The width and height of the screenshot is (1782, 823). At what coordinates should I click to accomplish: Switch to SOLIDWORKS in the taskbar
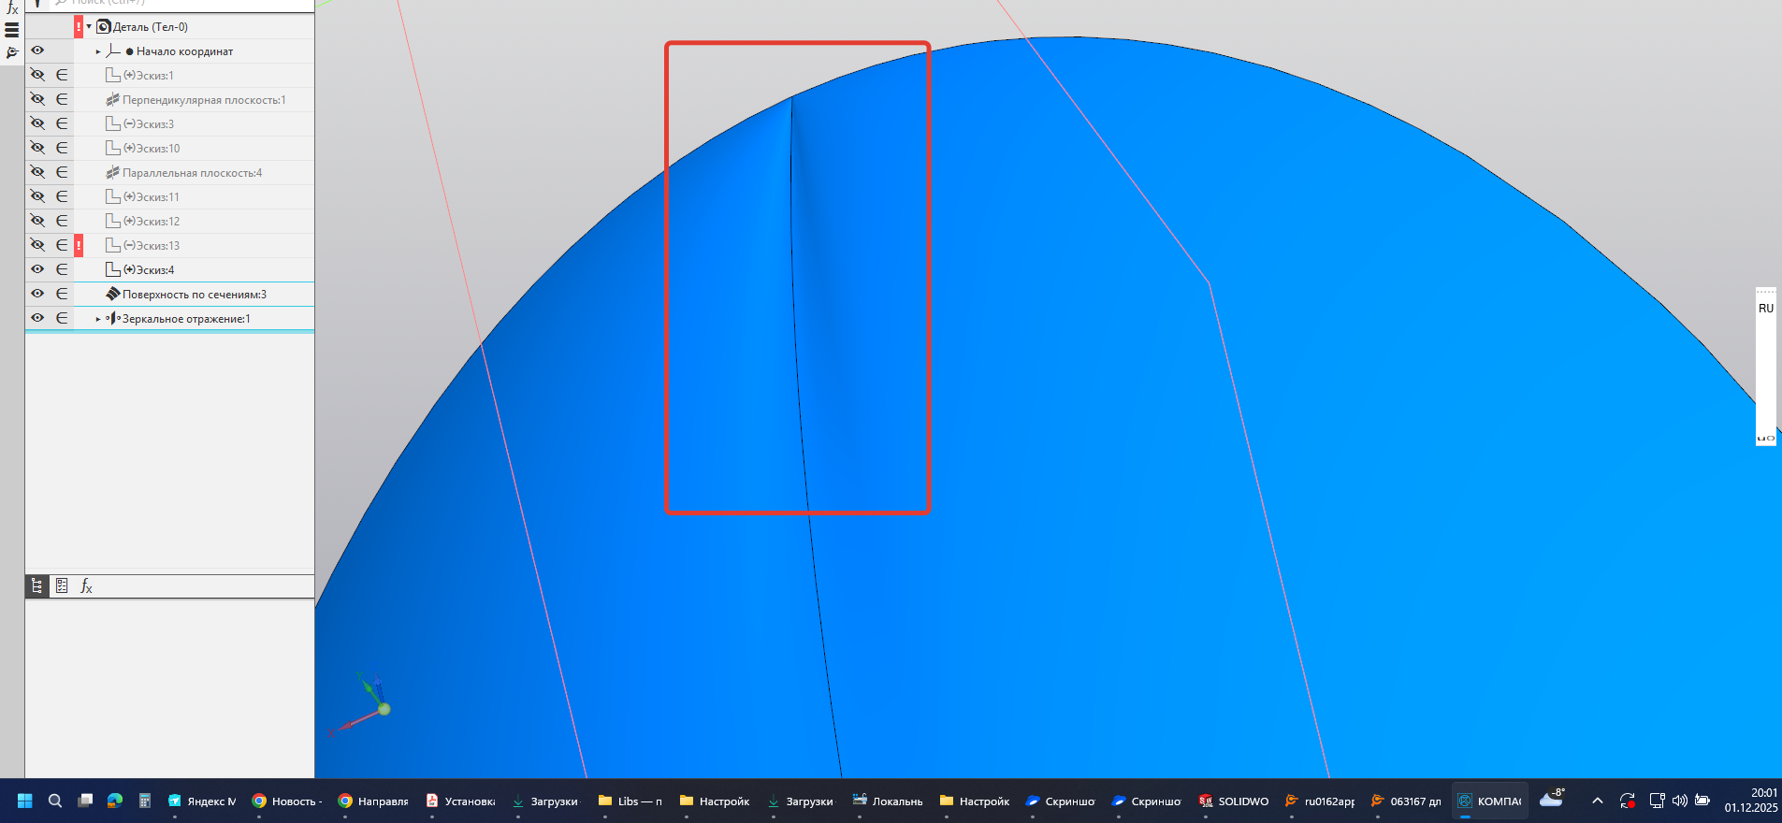point(1233,801)
